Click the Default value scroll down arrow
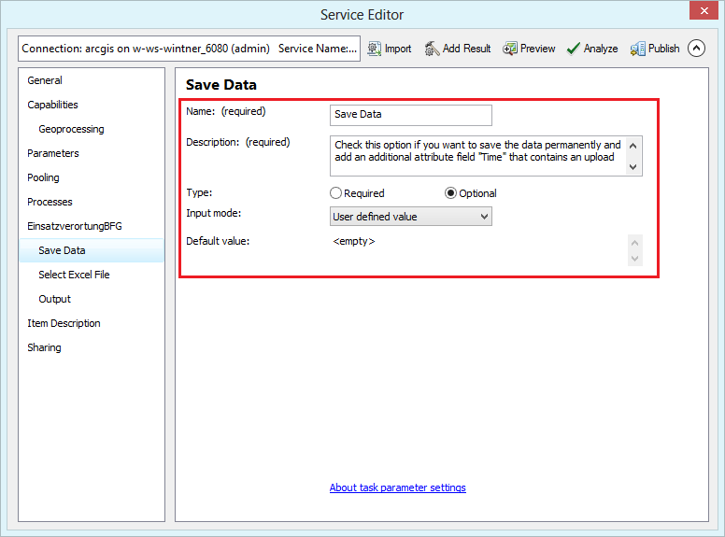 (x=635, y=259)
